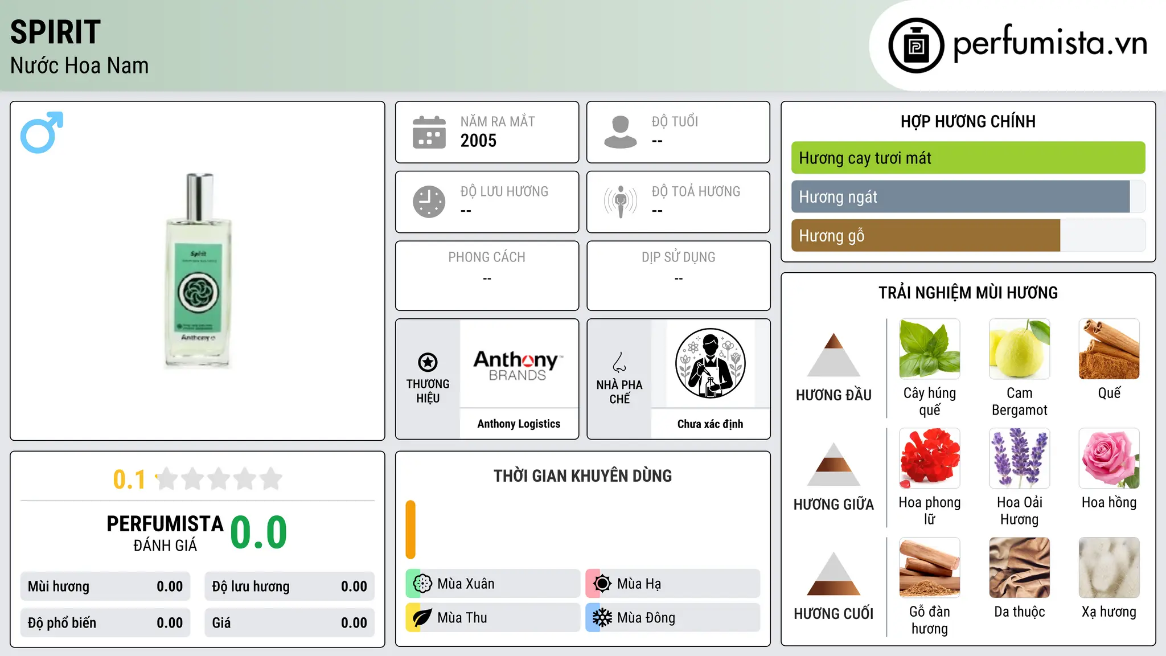Image resolution: width=1166 pixels, height=656 pixels.
Task: Click the Độ lưu hương score box
Action: 289,587
